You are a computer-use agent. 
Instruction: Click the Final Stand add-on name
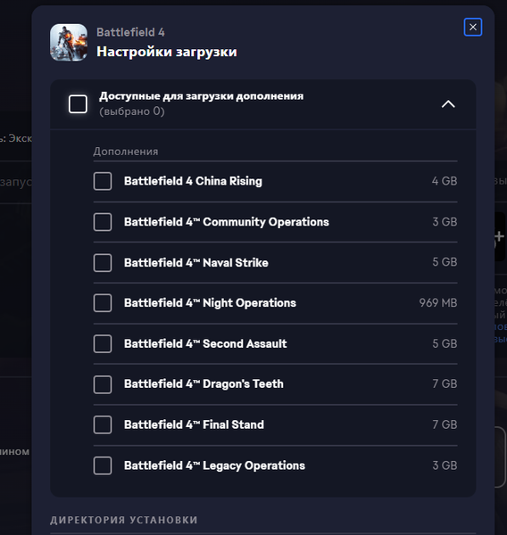pos(194,424)
